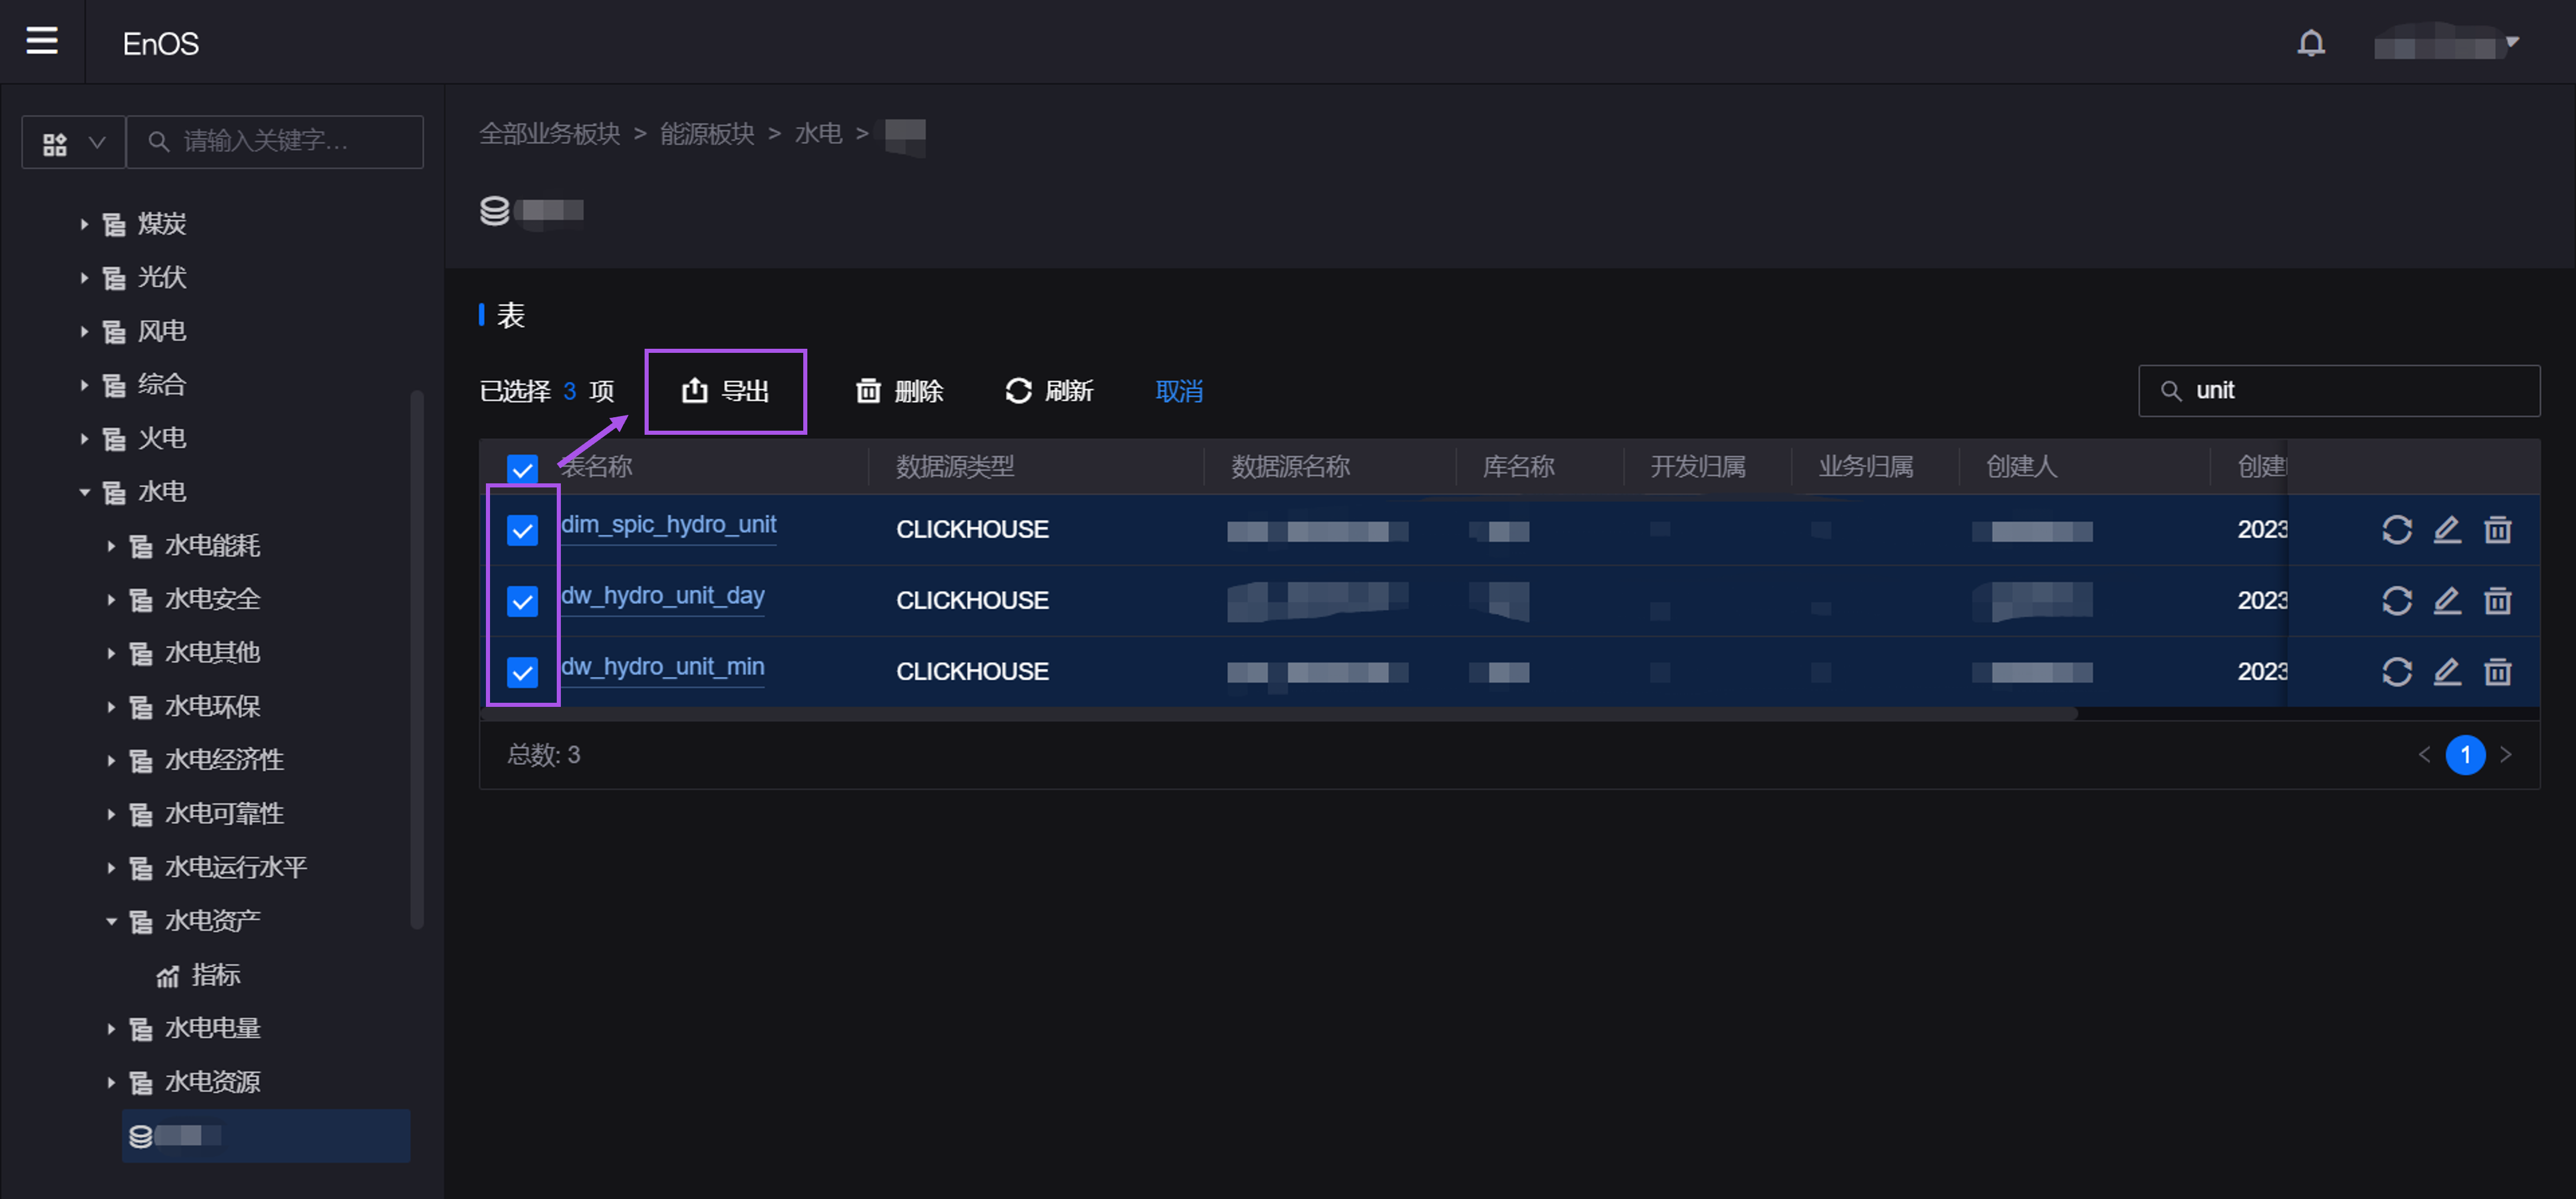Viewport: 2576px width, 1199px height.
Task: Delete the dim_spic_hydro_unit row
Action: [2498, 530]
